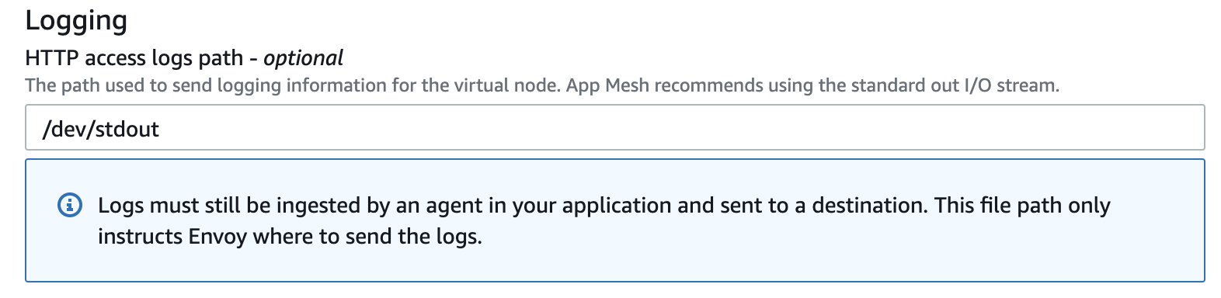Viewport: 1221px width, 298px height.
Task: Click This file path only text
Action: (x=1022, y=206)
